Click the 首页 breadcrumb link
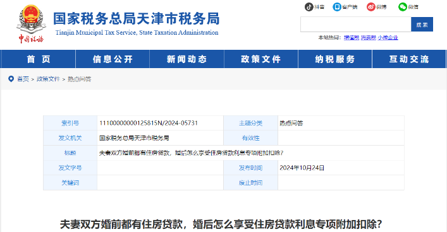This screenshot has height=232, width=447. [x=23, y=79]
